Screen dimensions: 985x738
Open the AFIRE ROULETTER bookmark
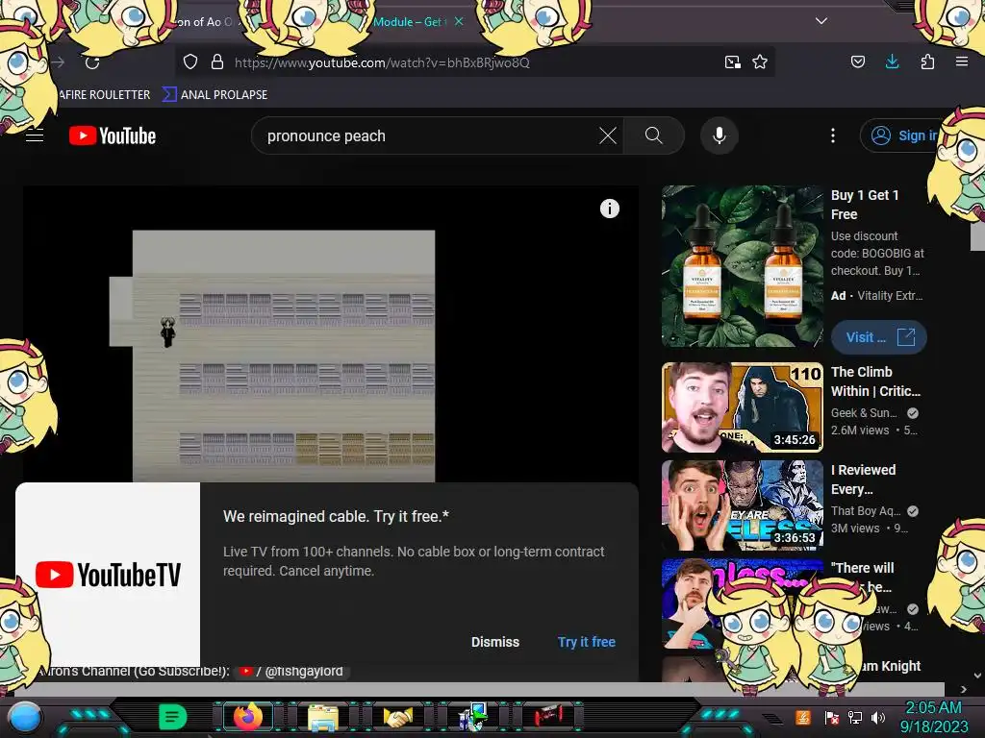click(104, 95)
